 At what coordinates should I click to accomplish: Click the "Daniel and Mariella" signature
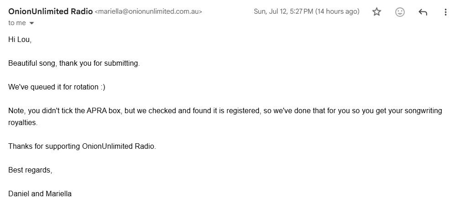[40, 194]
